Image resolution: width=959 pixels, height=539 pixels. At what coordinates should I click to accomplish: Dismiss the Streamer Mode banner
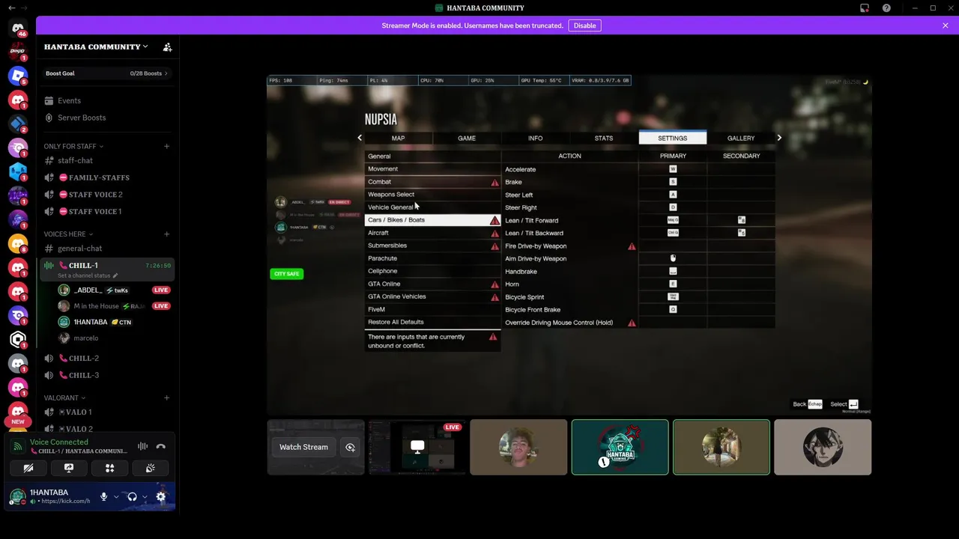tap(945, 25)
